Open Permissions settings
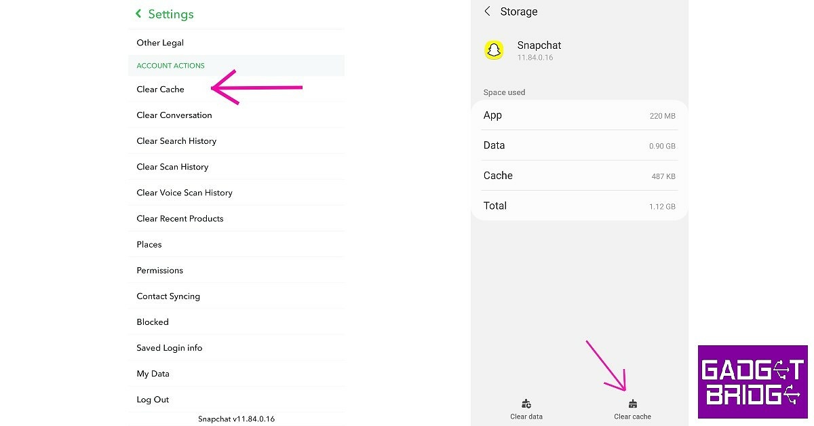This screenshot has width=814, height=426. [159, 270]
